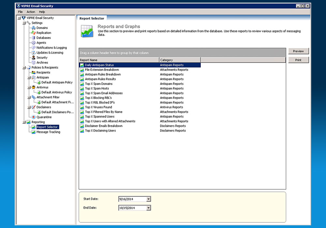Click the Default Antispam Policy icon
Viewport: 326px width, 228px height.
pos(39,82)
